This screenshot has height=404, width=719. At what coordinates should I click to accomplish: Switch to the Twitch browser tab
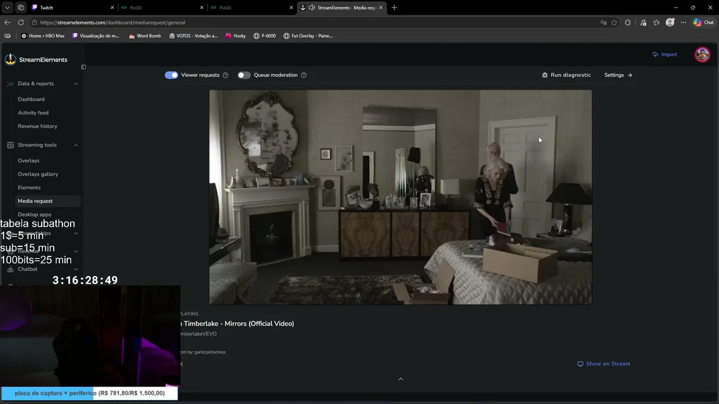pyautogui.click(x=72, y=8)
